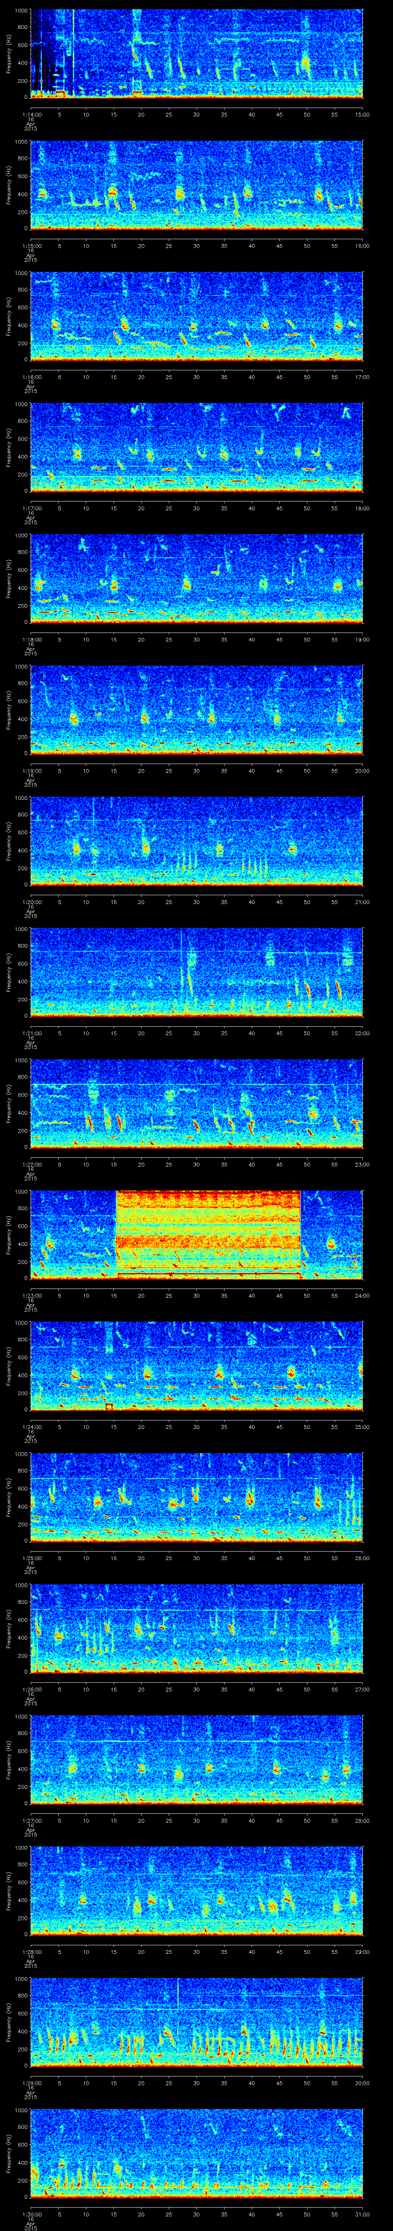Image resolution: width=393 pixels, height=2231 pixels.
Task: Select the spectrogram panel starting at 1:22:00
Action: 197,1103
